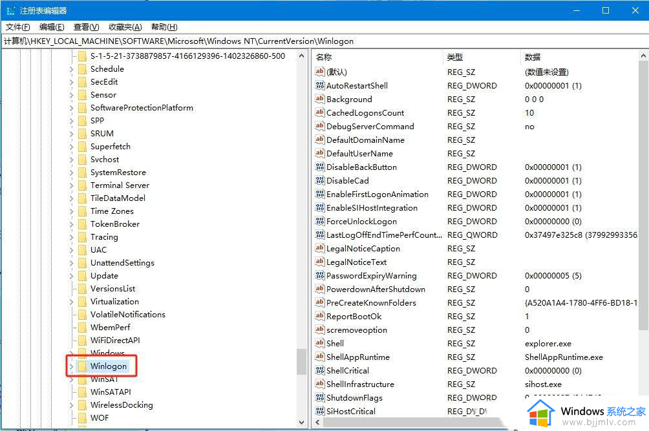Select the ShellAppRuntime value name
649x431 pixels.
(x=358, y=357)
